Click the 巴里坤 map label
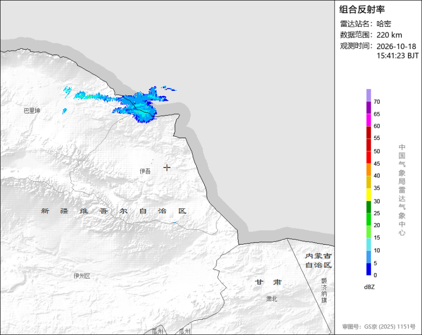Viewport: 422px width, 335px height. [32, 111]
